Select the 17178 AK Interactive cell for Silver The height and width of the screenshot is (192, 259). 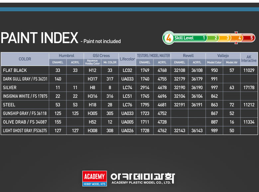[249, 88]
